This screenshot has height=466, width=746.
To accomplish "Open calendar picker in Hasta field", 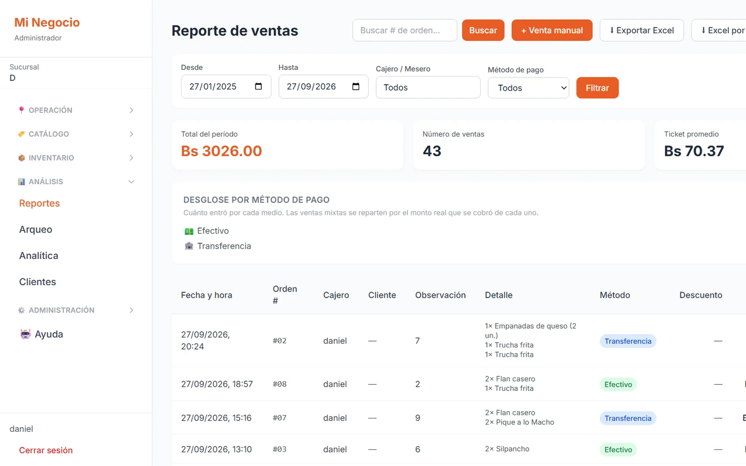I will point(356,86).
